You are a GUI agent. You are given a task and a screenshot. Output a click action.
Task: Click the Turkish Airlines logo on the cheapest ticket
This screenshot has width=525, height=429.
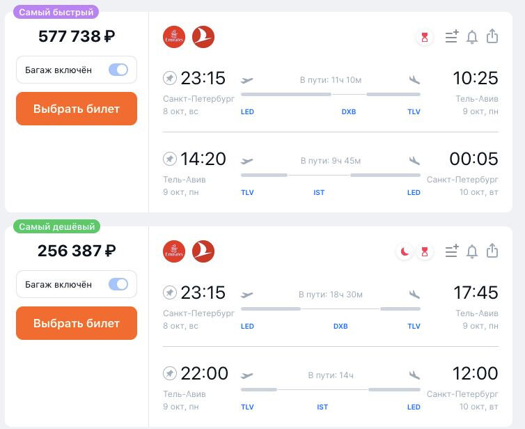203,251
